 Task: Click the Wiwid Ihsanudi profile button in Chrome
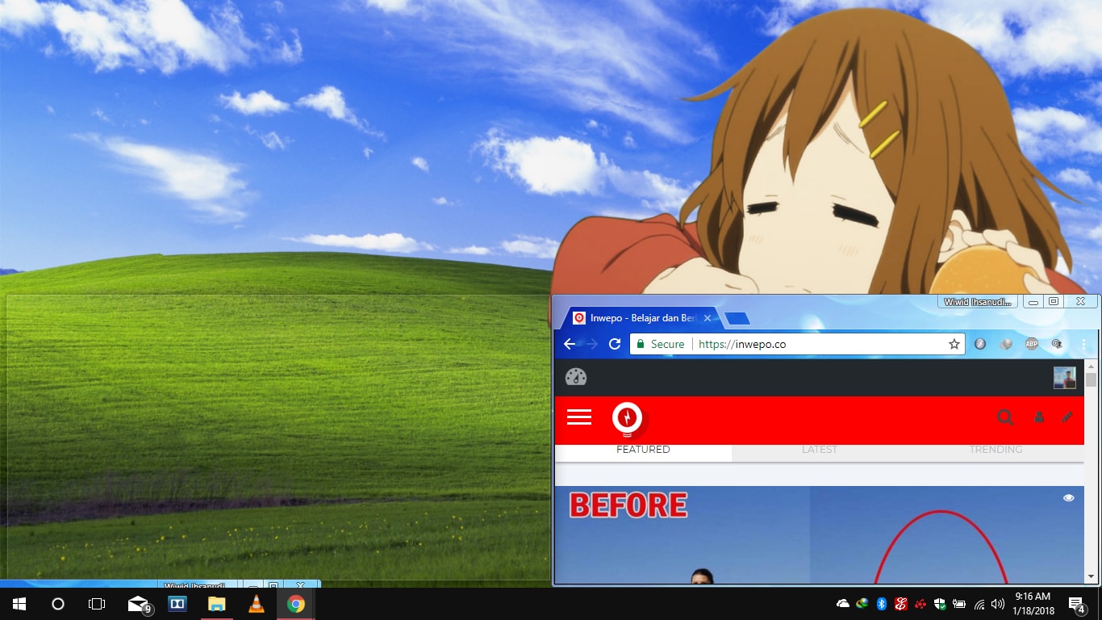(976, 302)
